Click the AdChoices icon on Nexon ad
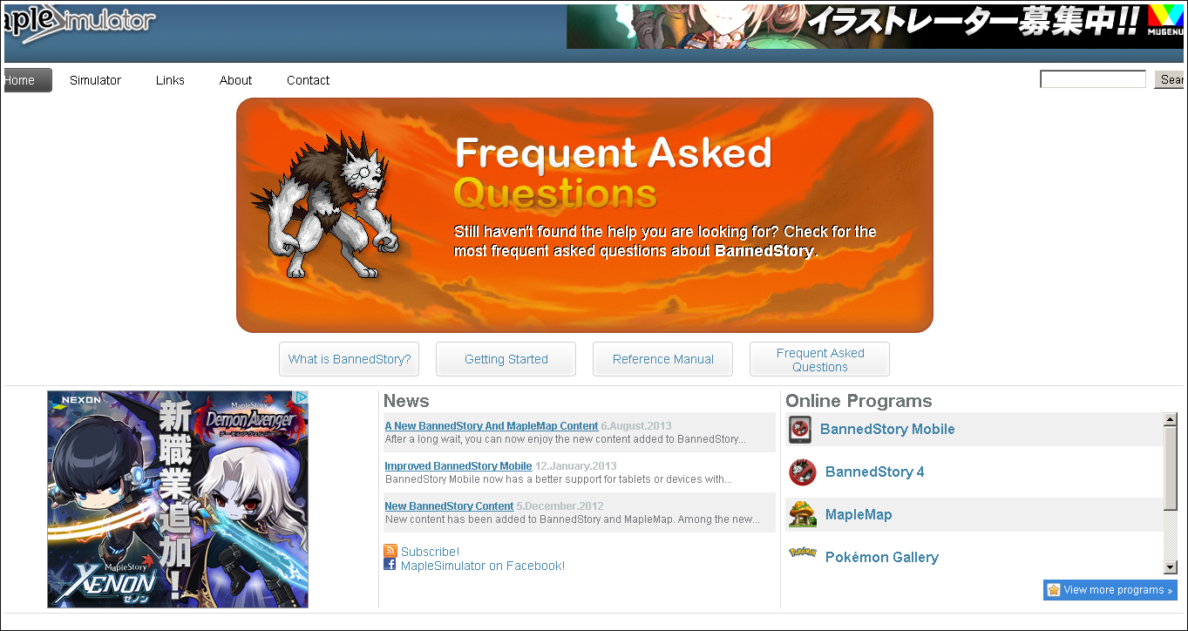The image size is (1188, 631). [301, 397]
